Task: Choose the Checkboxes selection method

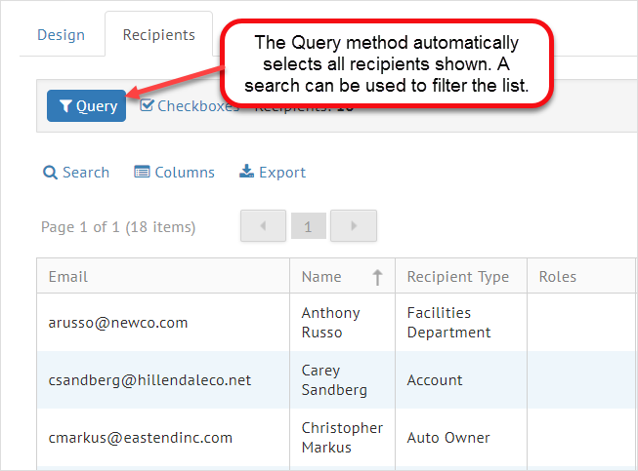Action: click(x=190, y=106)
